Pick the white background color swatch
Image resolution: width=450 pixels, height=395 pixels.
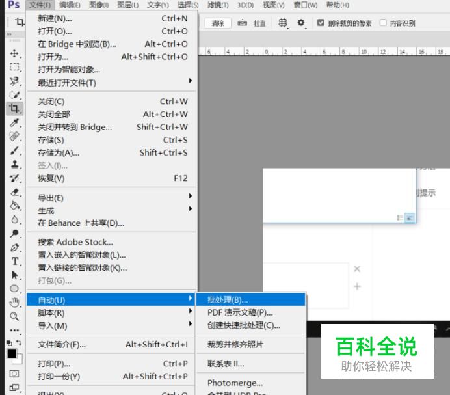click(x=19, y=361)
